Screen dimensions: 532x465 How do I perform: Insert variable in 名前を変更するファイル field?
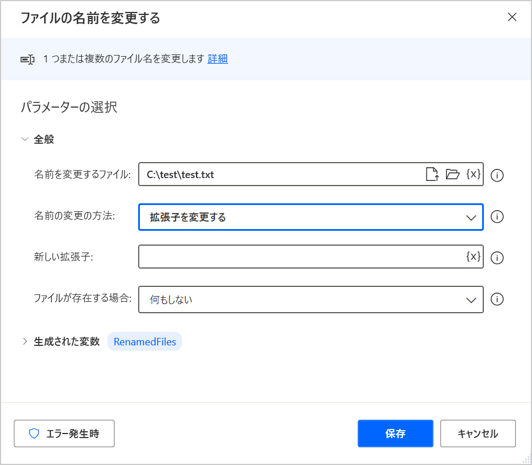[474, 175]
